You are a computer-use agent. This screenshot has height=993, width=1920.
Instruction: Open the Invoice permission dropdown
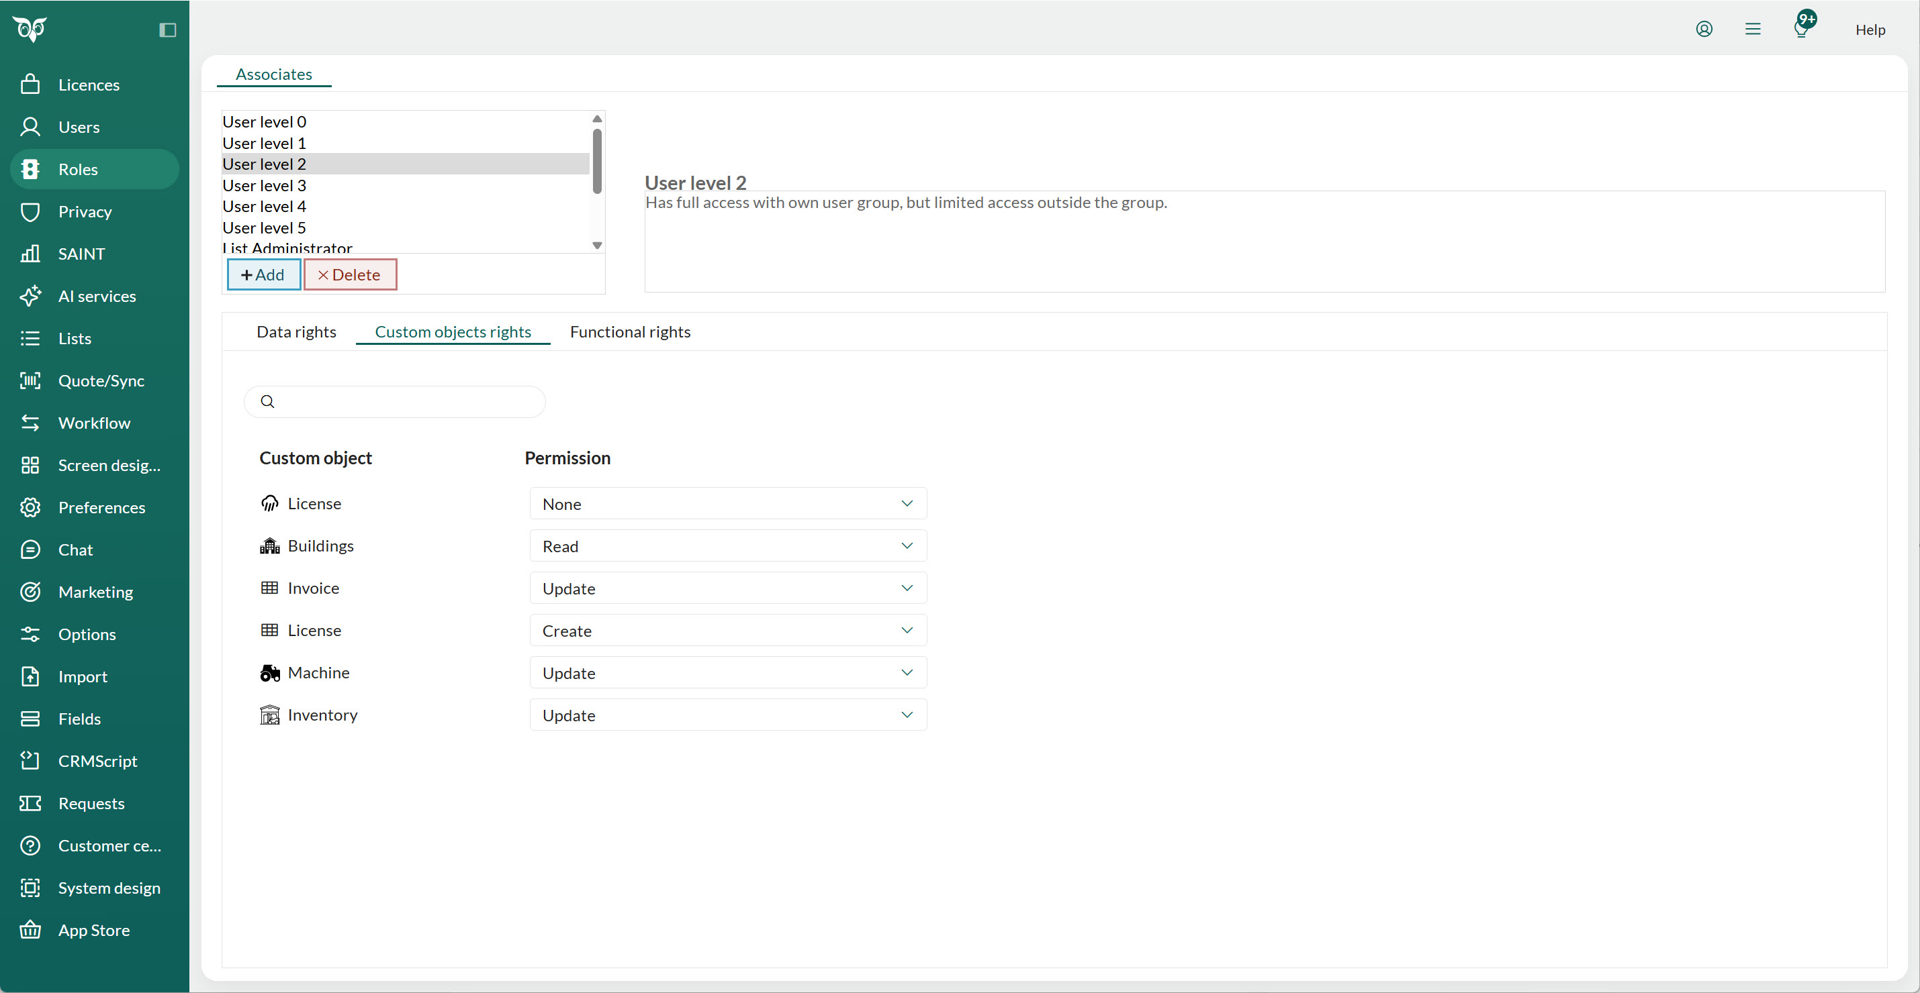(727, 588)
